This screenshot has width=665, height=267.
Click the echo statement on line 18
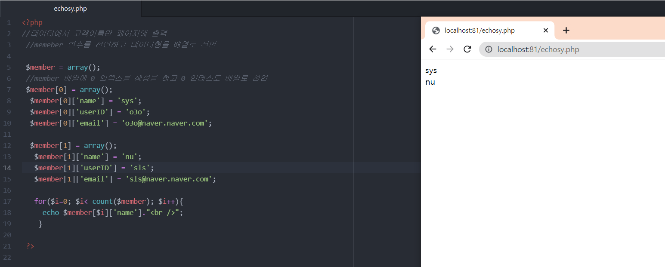point(113,212)
